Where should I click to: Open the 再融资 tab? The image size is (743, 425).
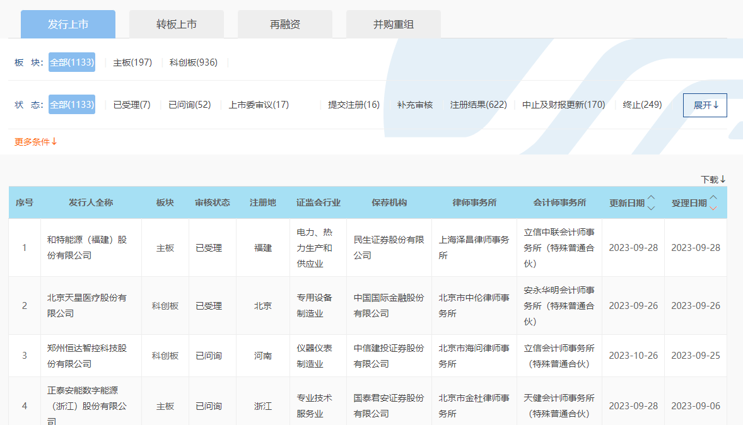point(285,25)
